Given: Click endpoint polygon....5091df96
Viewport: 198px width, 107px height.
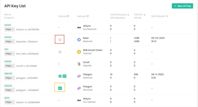Looking at the screenshot, I should pyautogui.click(x=27, y=78).
